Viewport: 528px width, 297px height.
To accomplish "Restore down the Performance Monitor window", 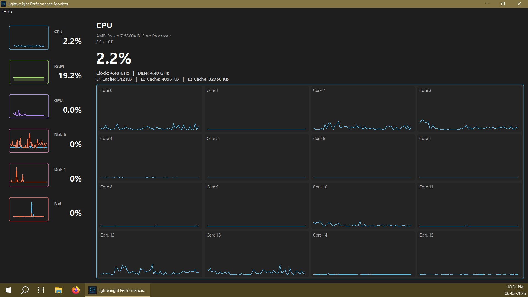I will point(503,4).
